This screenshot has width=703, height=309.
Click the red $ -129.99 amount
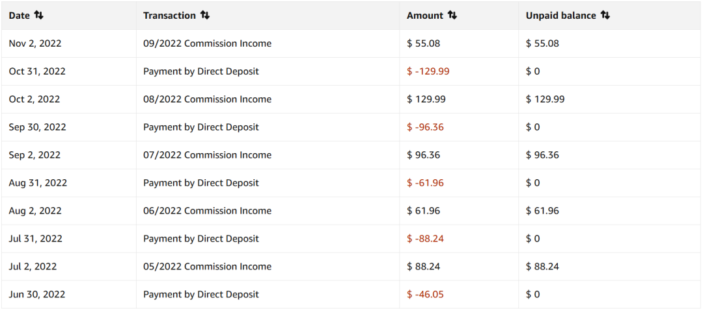point(428,71)
